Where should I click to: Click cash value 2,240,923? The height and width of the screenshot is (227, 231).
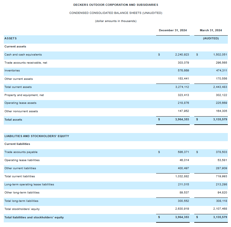tap(182, 55)
